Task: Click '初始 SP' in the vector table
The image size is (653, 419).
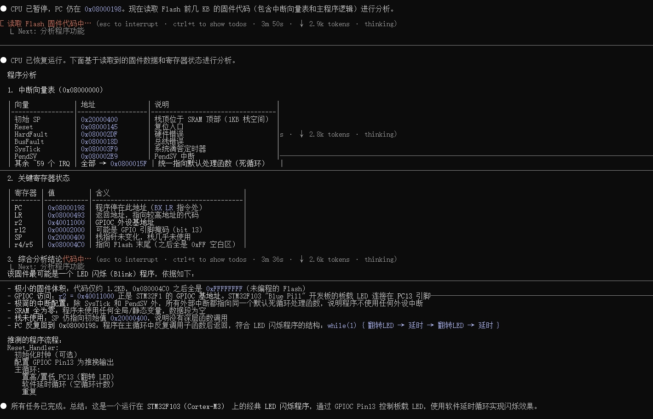Action: point(27,119)
